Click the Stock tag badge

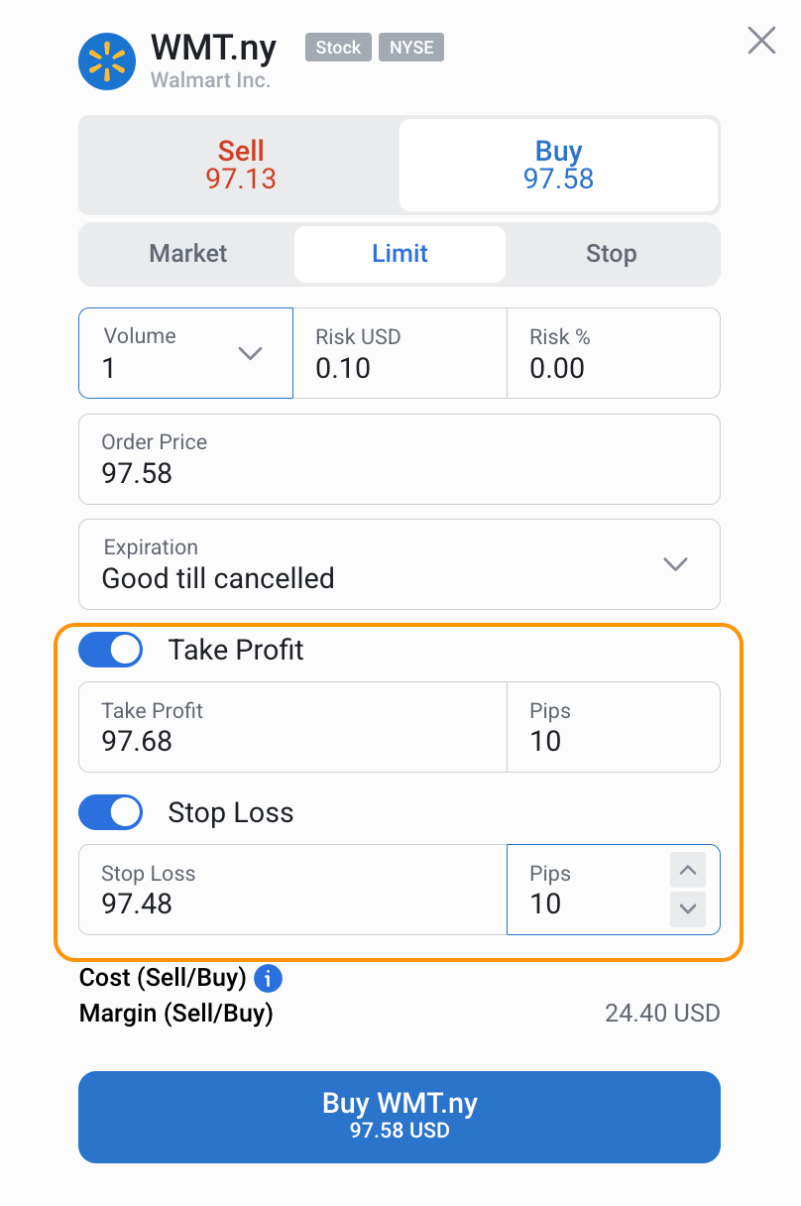click(x=338, y=48)
